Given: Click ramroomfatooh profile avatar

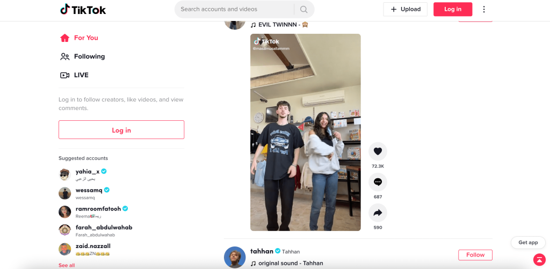Looking at the screenshot, I should coord(64,212).
